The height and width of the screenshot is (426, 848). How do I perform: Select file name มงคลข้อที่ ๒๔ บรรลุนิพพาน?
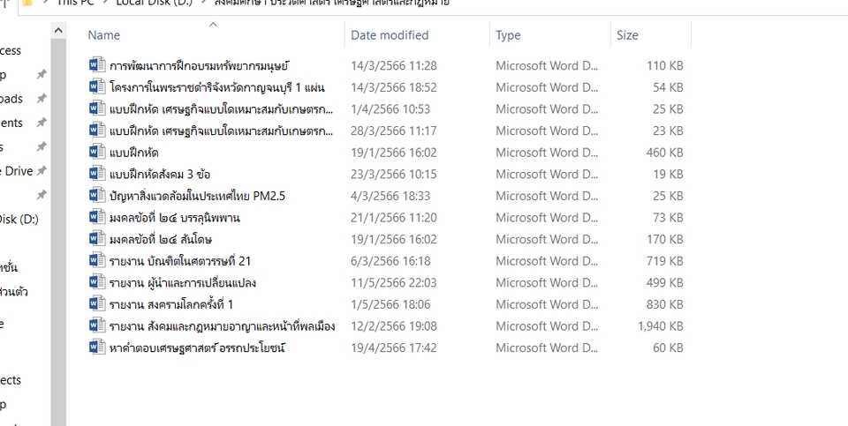point(174,218)
